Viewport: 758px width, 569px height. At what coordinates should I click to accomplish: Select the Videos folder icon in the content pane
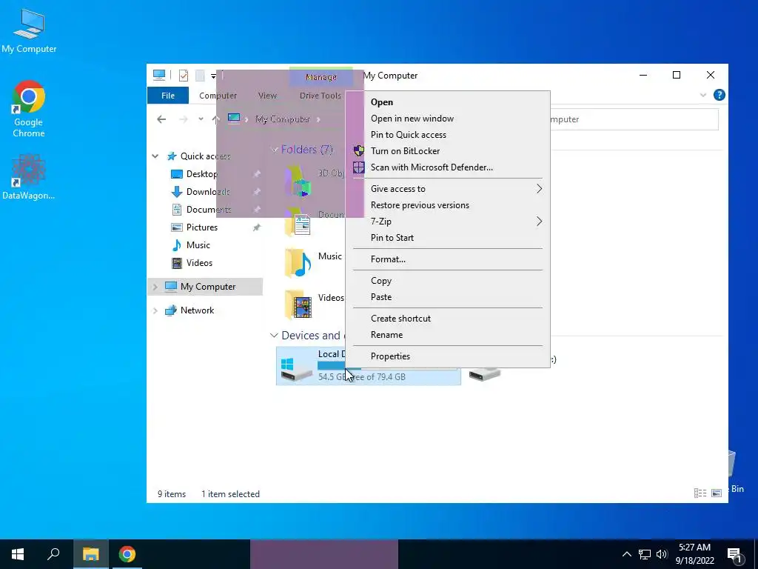coord(298,305)
